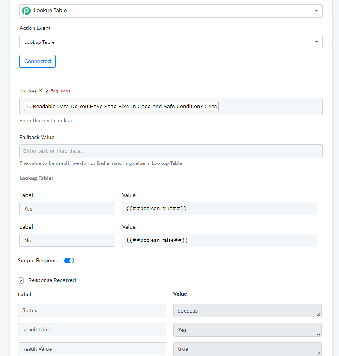Click the Response Received label
The height and width of the screenshot is (356, 339).
coord(52,280)
